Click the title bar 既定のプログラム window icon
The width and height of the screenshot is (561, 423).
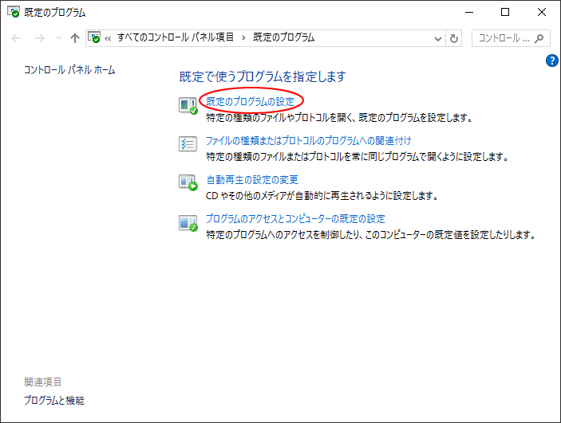(x=14, y=12)
